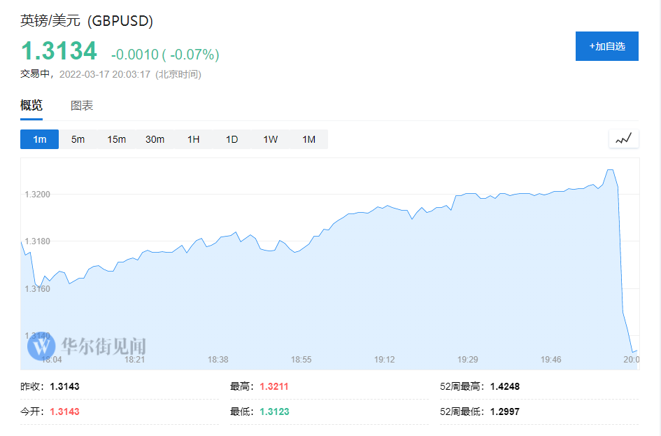This screenshot has height=436, width=661.
Task: Click the 最低 value 1.3123
Action: pyautogui.click(x=274, y=412)
